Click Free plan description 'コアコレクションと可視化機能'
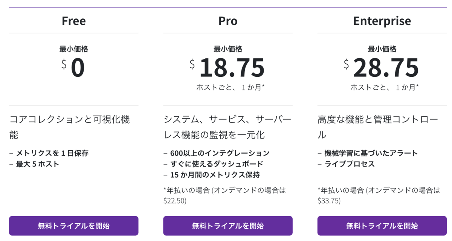The image size is (452, 241). coord(70,127)
